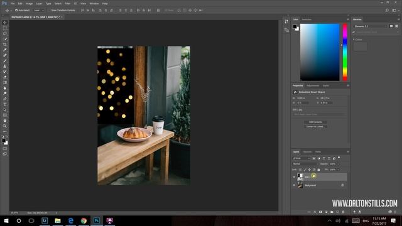Open the Fill value dropdown arrow

click(x=338, y=169)
